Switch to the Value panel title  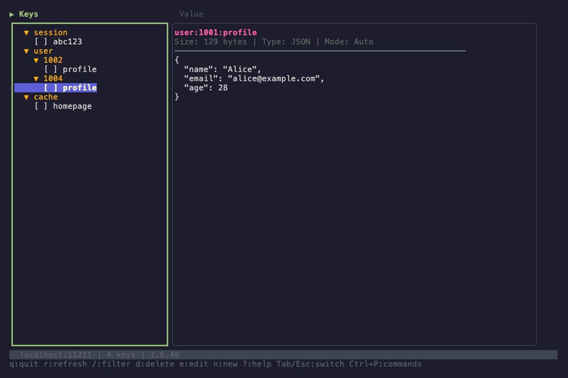(191, 14)
